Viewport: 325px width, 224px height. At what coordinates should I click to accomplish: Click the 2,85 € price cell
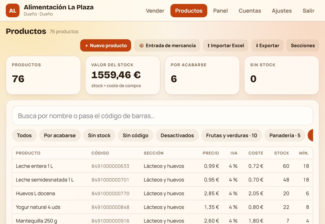coord(211,193)
